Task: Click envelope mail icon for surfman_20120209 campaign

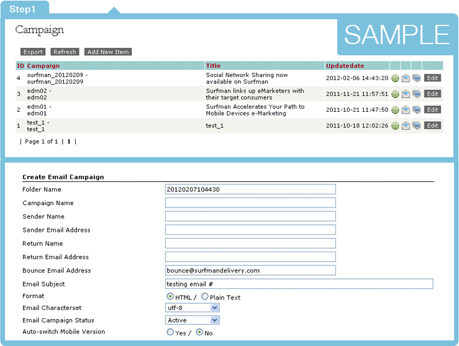Action: pos(406,78)
